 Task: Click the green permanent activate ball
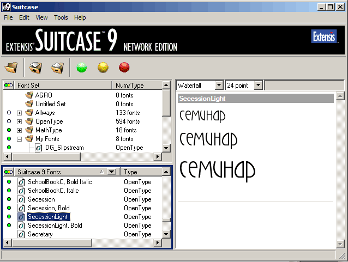[82, 68]
